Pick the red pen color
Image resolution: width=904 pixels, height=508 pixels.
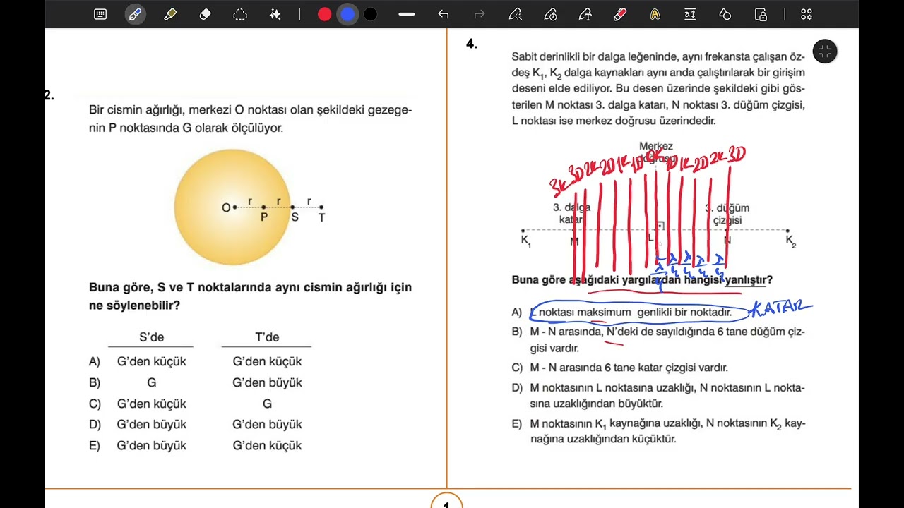coord(325,14)
